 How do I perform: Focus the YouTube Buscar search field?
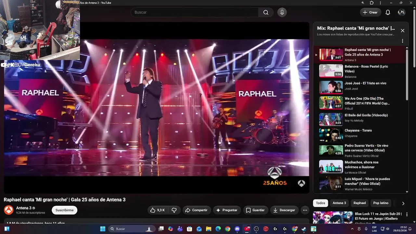click(x=194, y=12)
